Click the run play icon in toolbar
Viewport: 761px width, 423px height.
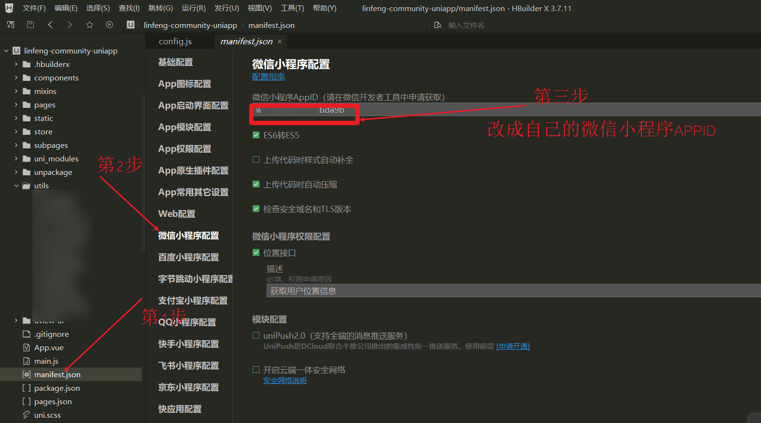click(109, 25)
